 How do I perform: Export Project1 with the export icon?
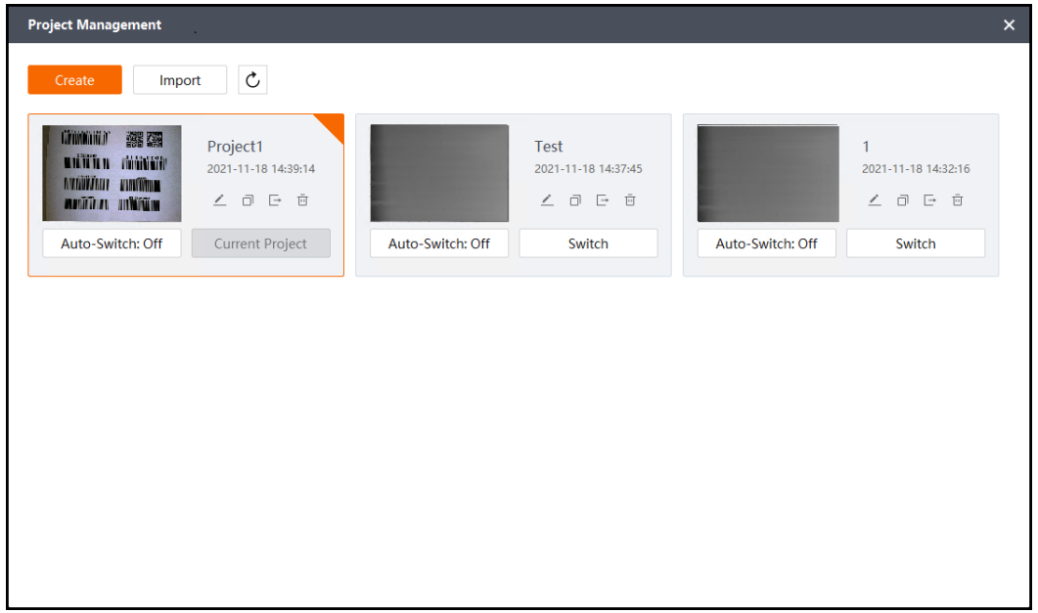[275, 199]
